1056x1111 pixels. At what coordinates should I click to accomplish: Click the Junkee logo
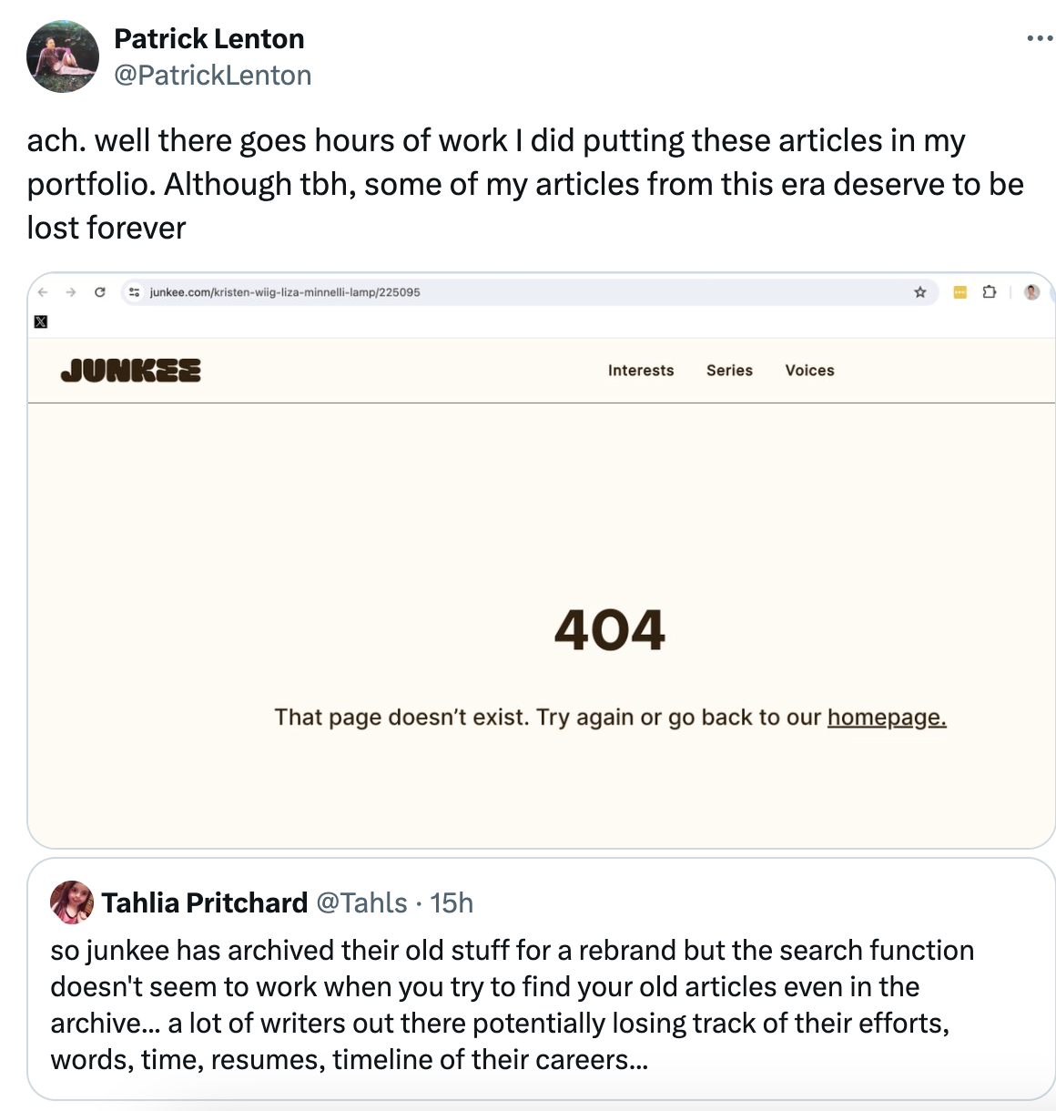[130, 371]
